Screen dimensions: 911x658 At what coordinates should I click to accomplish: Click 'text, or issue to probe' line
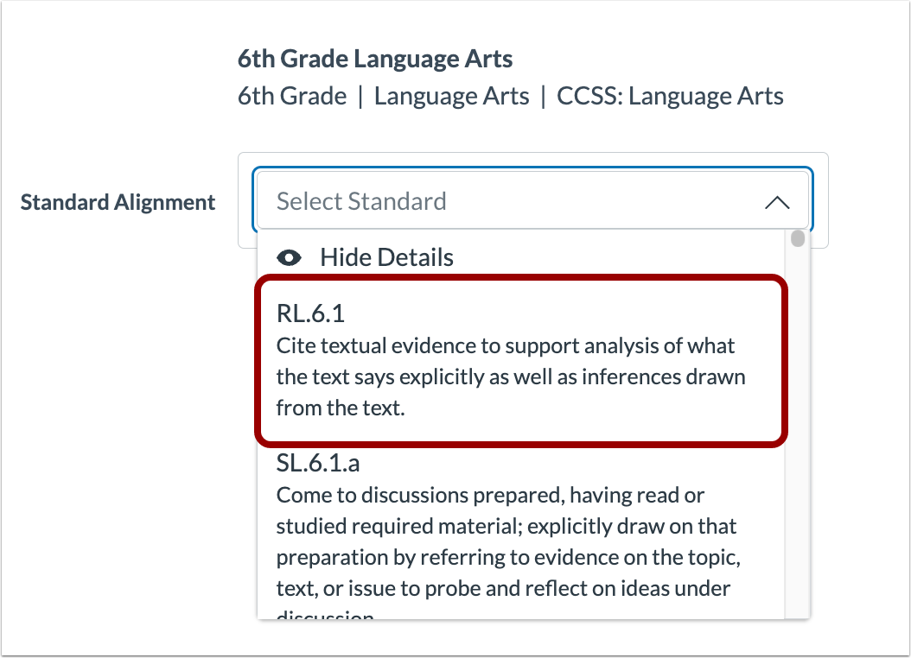pos(503,589)
